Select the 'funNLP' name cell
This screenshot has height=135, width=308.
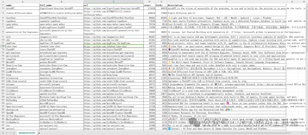(x=23, y=27)
